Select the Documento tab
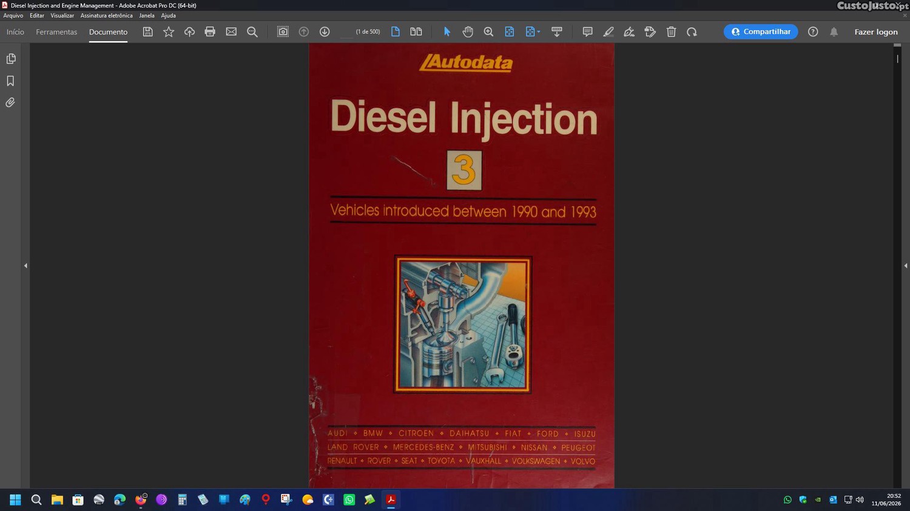 pos(108,32)
